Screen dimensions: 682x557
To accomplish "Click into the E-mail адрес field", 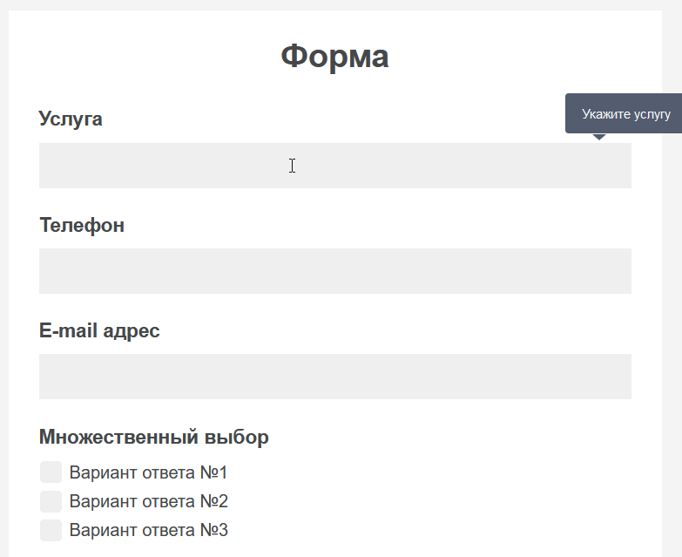I will click(334, 377).
